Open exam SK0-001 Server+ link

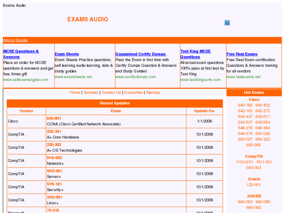[55, 171]
